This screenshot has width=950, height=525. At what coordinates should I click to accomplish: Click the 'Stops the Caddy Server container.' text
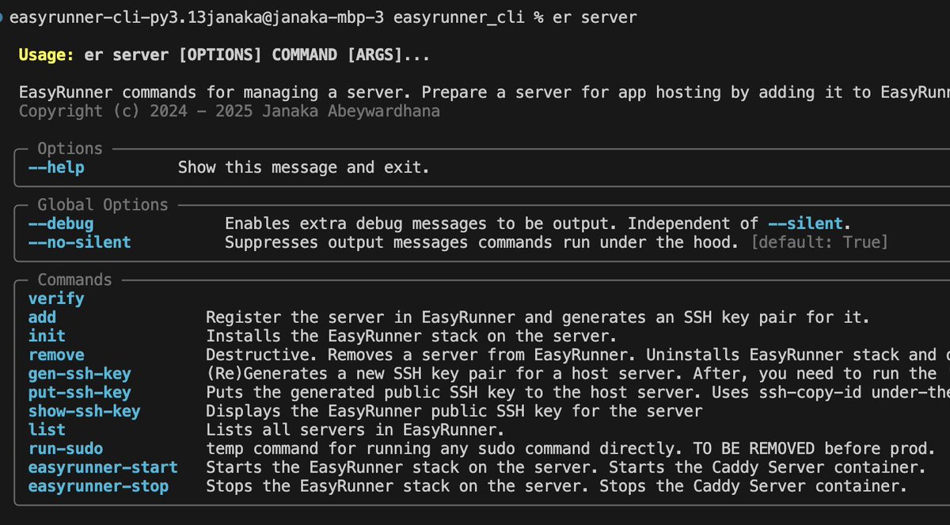tap(753, 486)
